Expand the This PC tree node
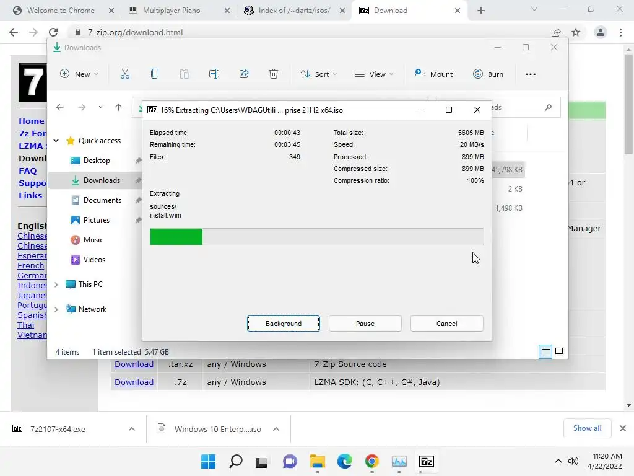 (x=56, y=284)
